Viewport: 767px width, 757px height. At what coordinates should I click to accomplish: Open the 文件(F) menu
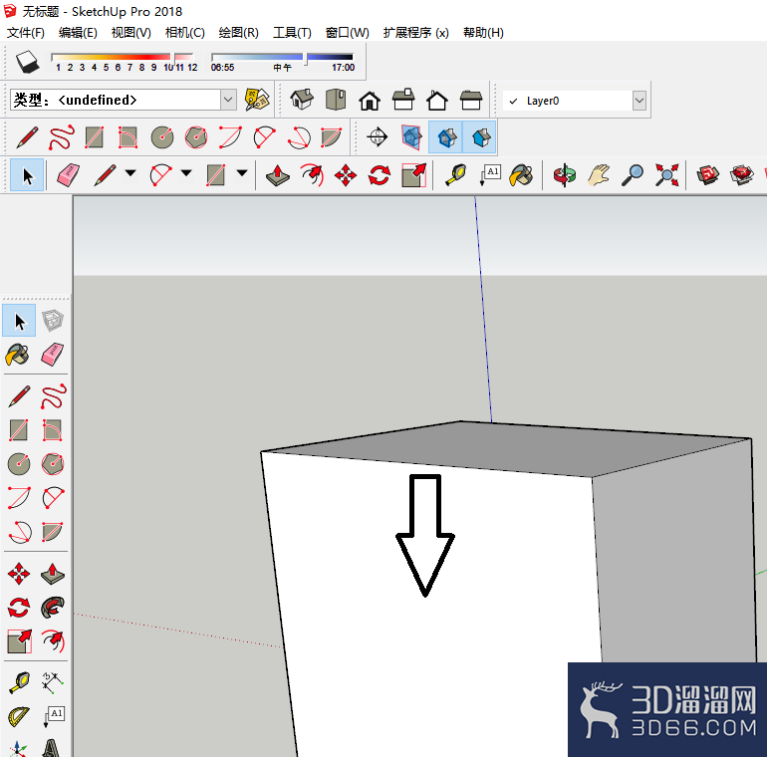pyautogui.click(x=26, y=33)
